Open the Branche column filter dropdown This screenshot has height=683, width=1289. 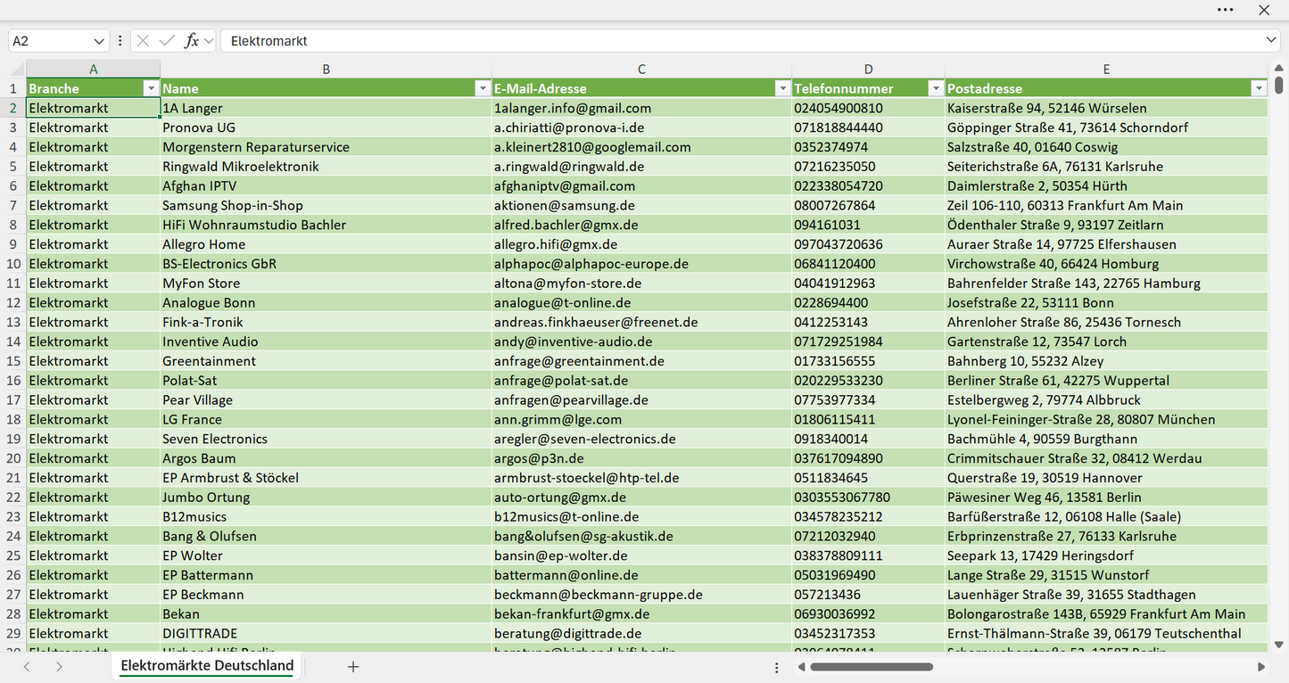tap(151, 88)
